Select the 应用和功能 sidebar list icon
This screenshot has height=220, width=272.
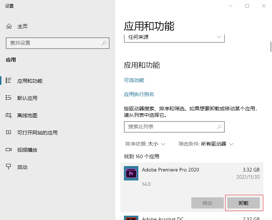point(8,81)
